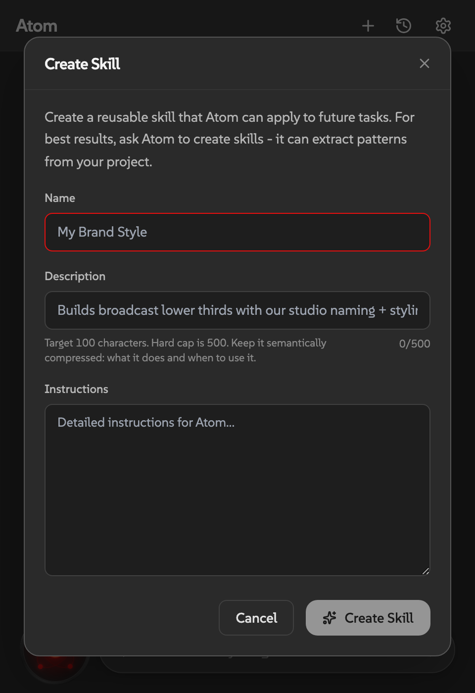
Task: Click the placeholder Detailed instructions for Atom
Action: tap(145, 422)
